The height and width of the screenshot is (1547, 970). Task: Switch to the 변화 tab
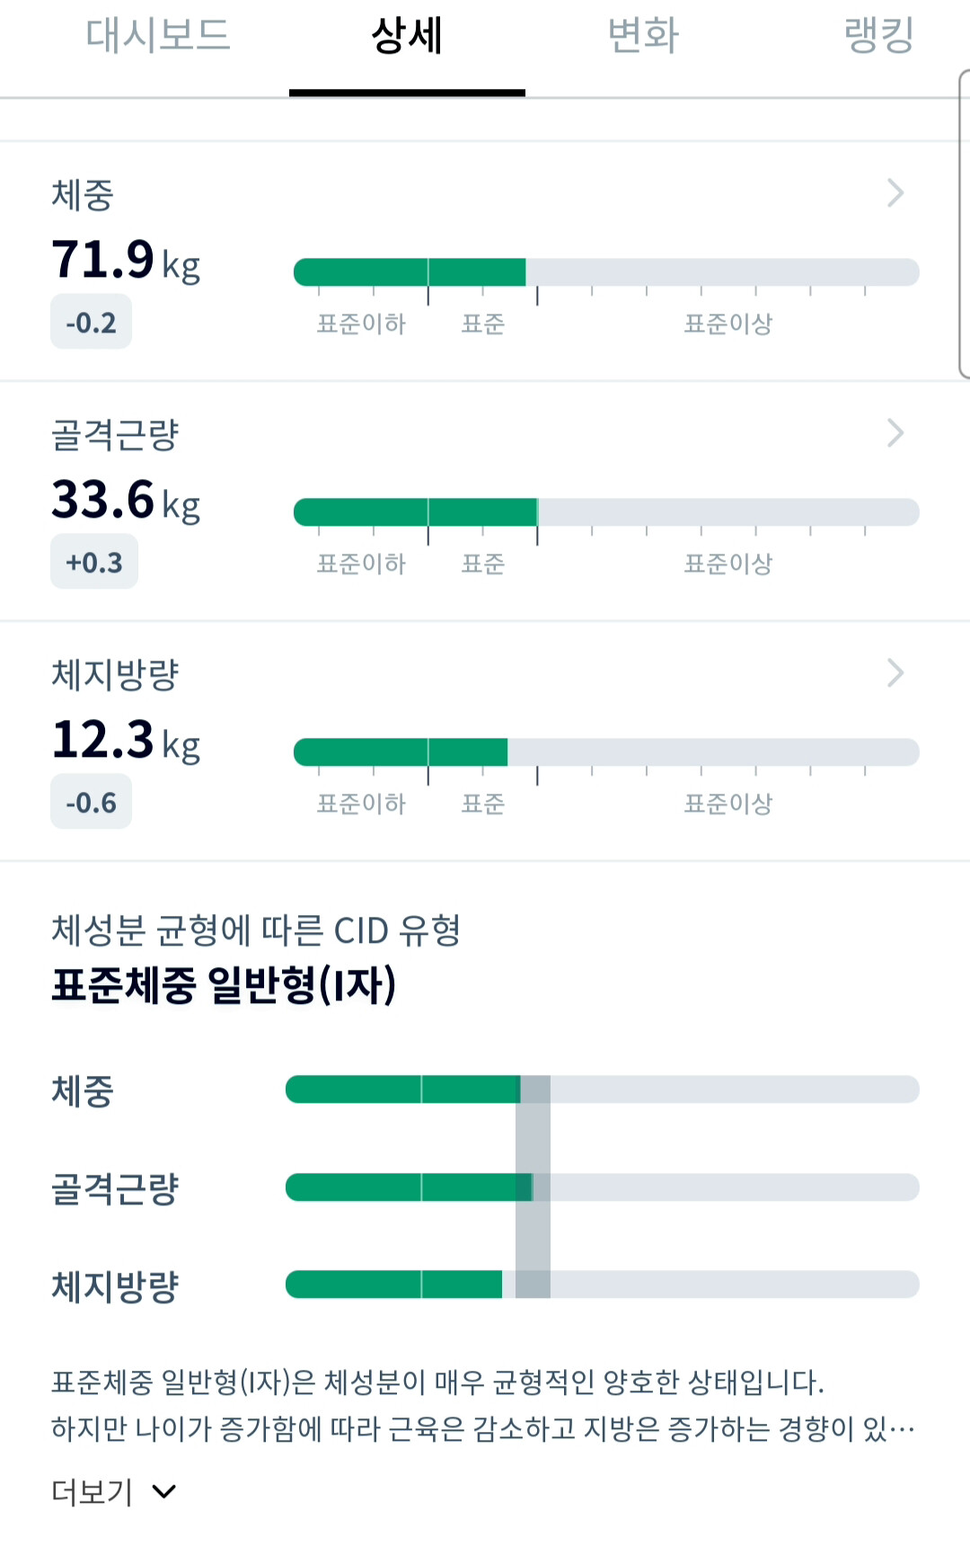pyautogui.click(x=643, y=36)
